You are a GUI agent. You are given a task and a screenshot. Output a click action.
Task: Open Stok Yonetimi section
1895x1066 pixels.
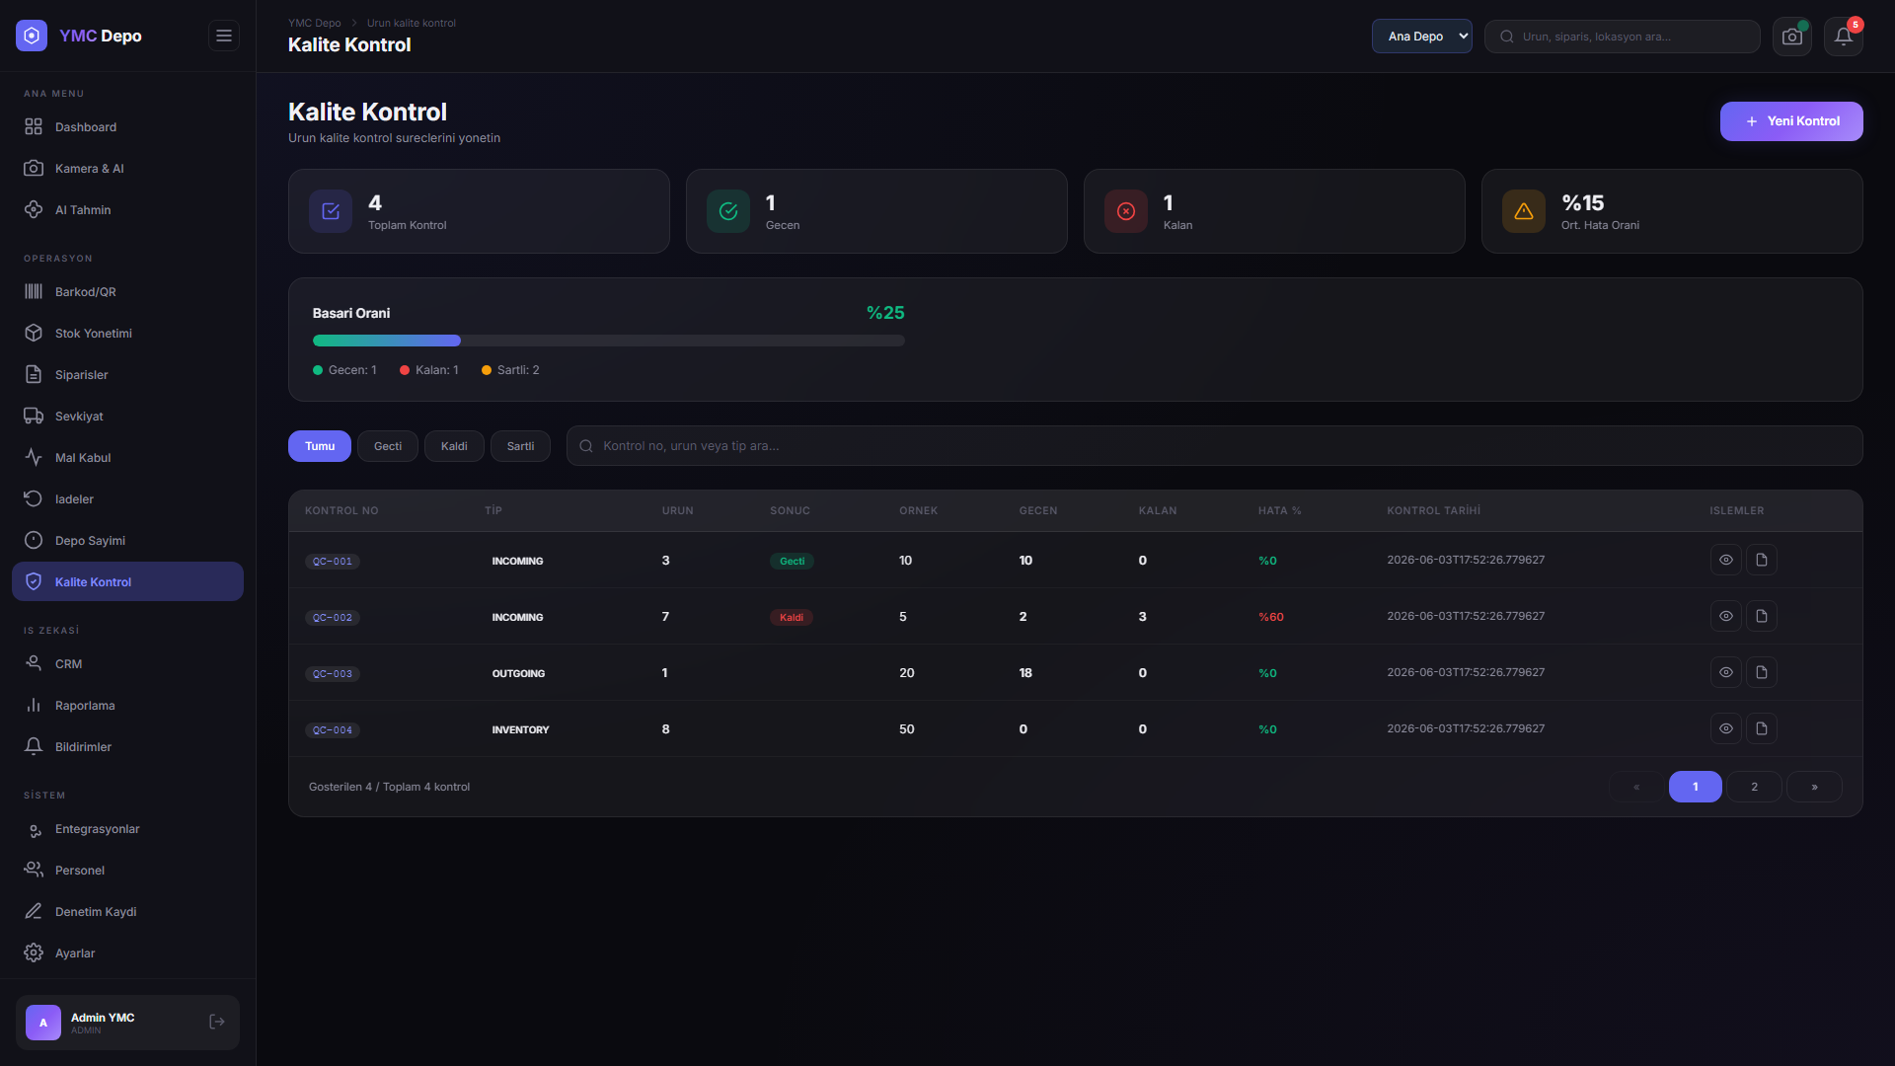[127, 334]
